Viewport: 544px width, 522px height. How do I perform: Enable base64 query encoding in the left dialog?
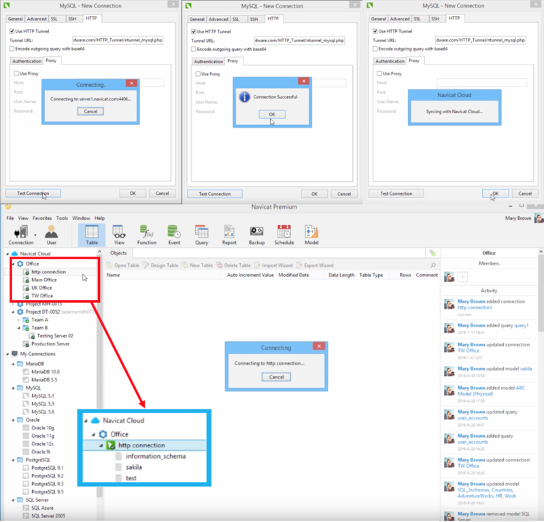click(12, 49)
